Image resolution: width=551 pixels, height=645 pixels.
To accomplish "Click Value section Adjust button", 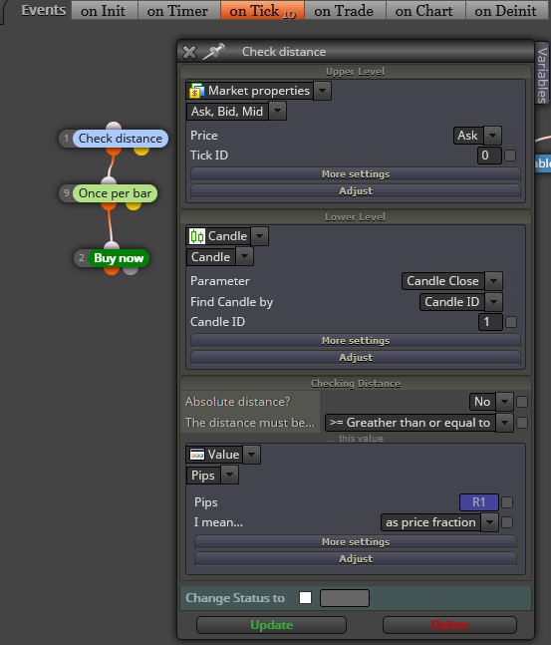I will [356, 559].
